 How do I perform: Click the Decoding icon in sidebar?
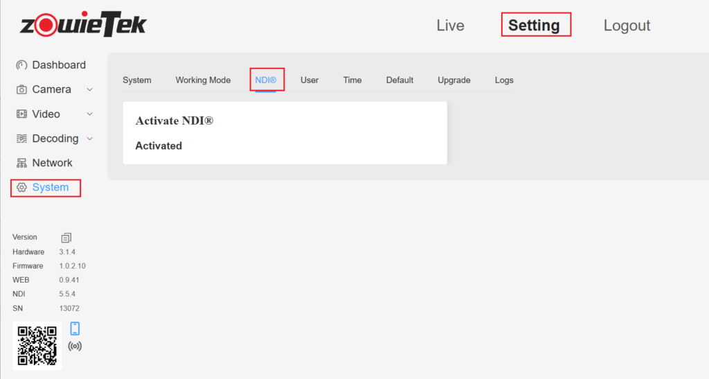[x=21, y=139]
